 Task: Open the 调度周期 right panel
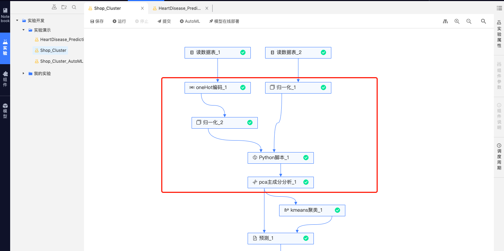click(499, 157)
